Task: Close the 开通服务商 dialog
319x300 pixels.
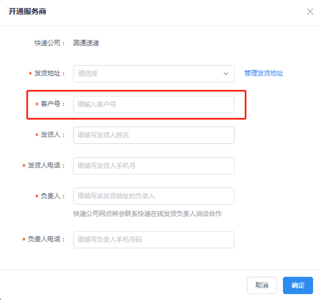Action: [310, 11]
